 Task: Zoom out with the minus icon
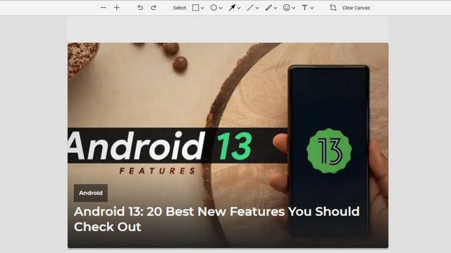tap(104, 8)
